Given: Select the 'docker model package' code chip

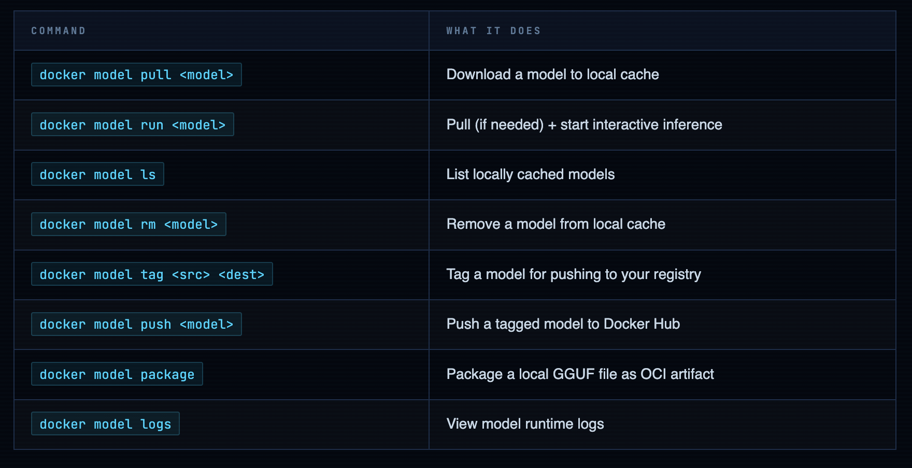Looking at the screenshot, I should point(117,374).
